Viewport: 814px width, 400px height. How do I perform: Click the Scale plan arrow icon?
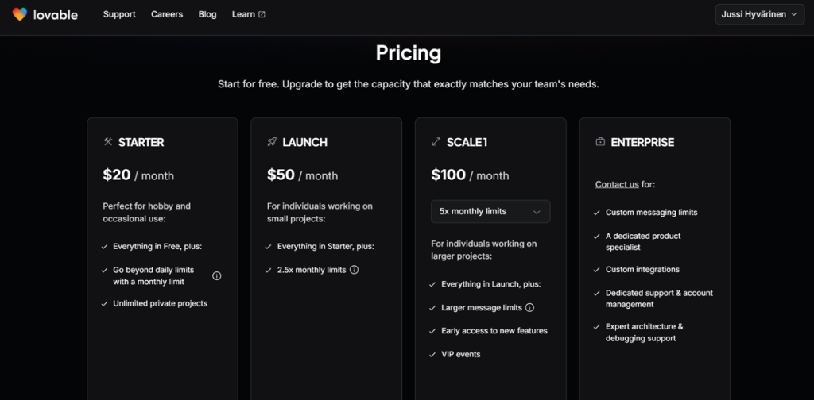[436, 142]
